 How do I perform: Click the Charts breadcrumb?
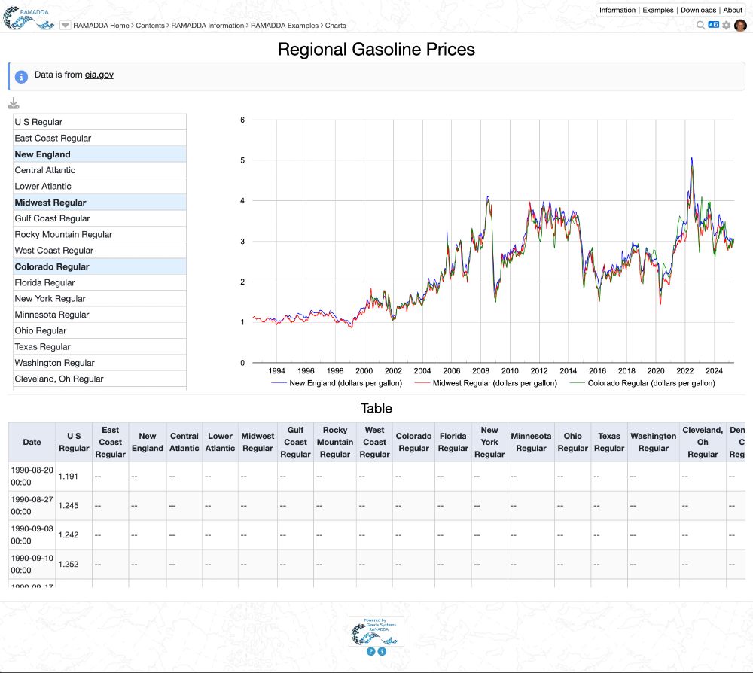click(x=335, y=26)
